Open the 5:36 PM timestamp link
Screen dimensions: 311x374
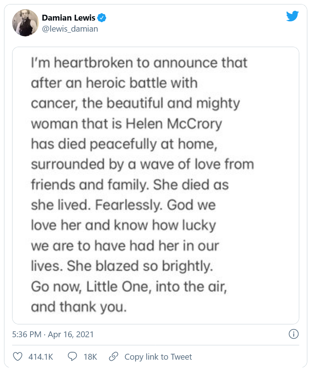tap(26, 334)
